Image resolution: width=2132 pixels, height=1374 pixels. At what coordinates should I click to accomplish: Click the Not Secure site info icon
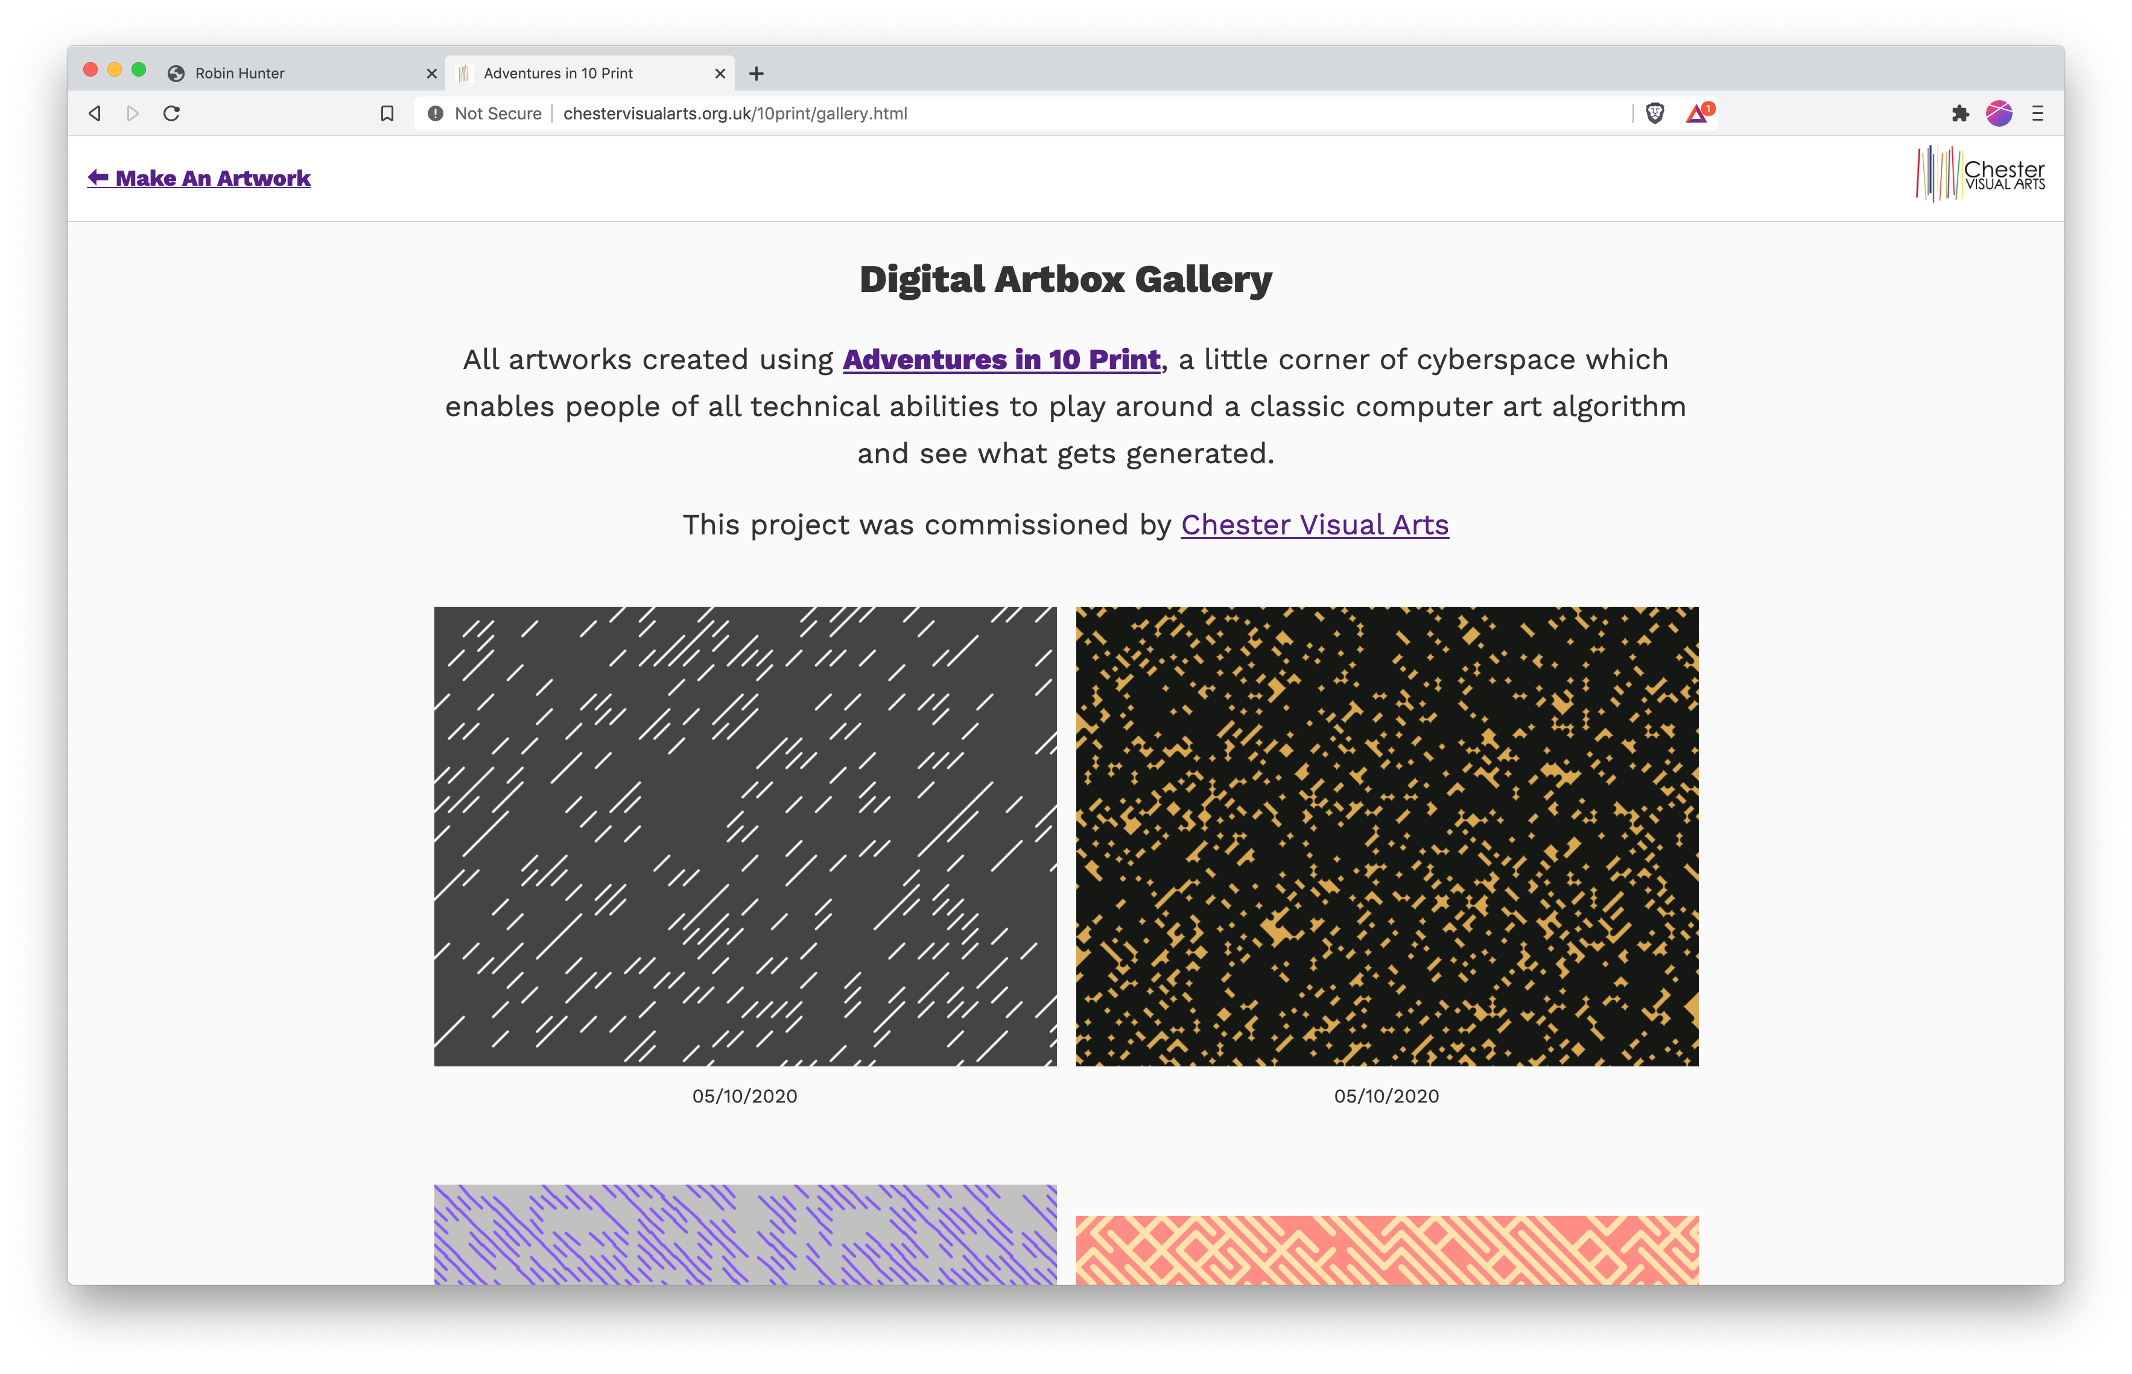click(434, 113)
